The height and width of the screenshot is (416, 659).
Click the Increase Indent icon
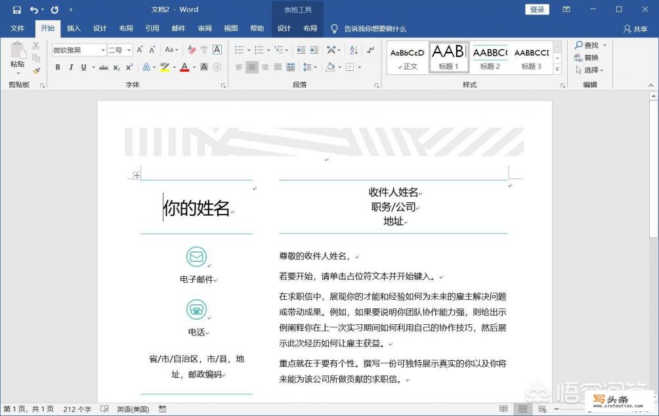point(314,50)
